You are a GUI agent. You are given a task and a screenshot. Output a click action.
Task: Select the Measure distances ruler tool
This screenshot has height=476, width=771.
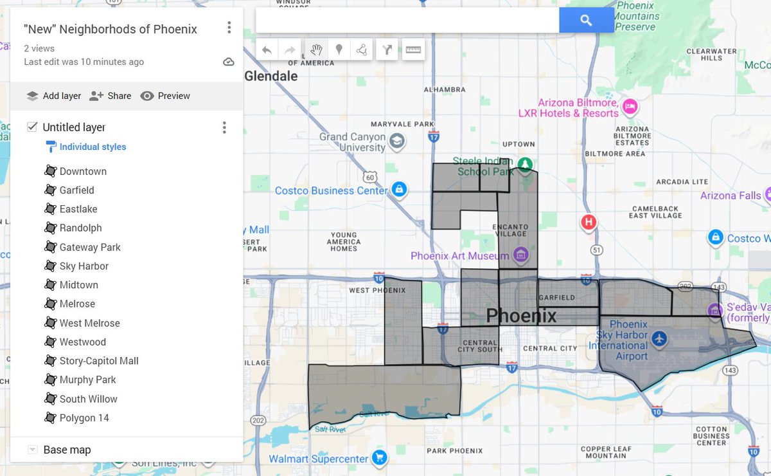click(x=414, y=50)
